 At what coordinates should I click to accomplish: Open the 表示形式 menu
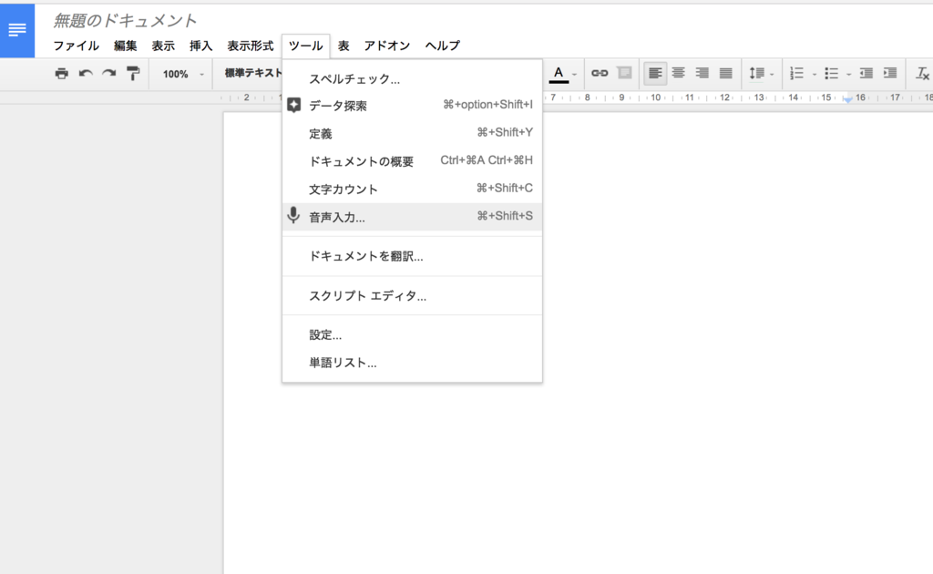(251, 46)
